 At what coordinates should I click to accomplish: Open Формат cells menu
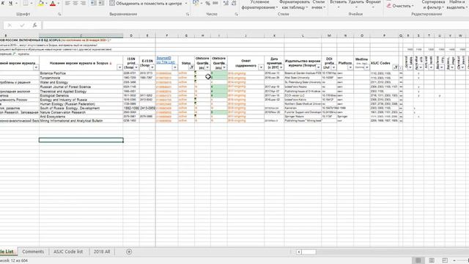point(373,4)
